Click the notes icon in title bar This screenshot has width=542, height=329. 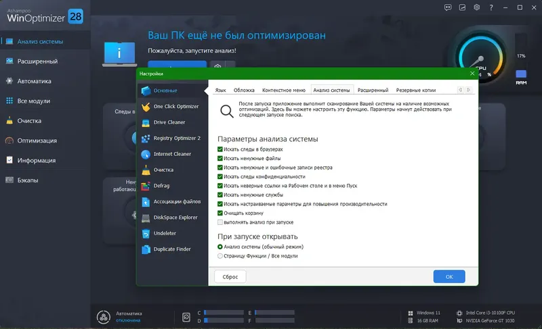(x=462, y=7)
